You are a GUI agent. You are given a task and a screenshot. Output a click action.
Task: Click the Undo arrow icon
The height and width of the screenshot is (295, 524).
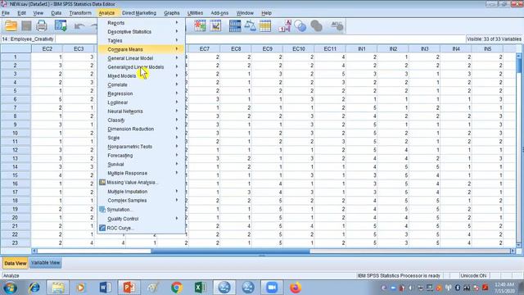(x=79, y=25)
